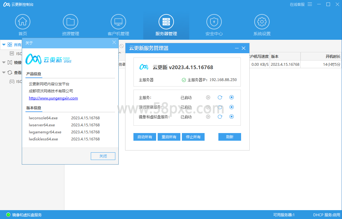
Task: Click the 开机时长 column header
Action: point(321,57)
